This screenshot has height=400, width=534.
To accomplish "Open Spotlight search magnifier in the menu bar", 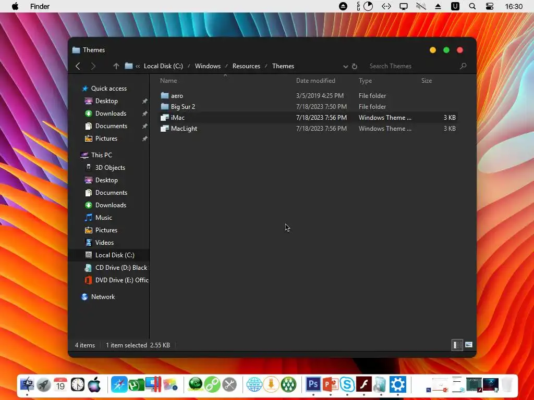I will 472,6.
